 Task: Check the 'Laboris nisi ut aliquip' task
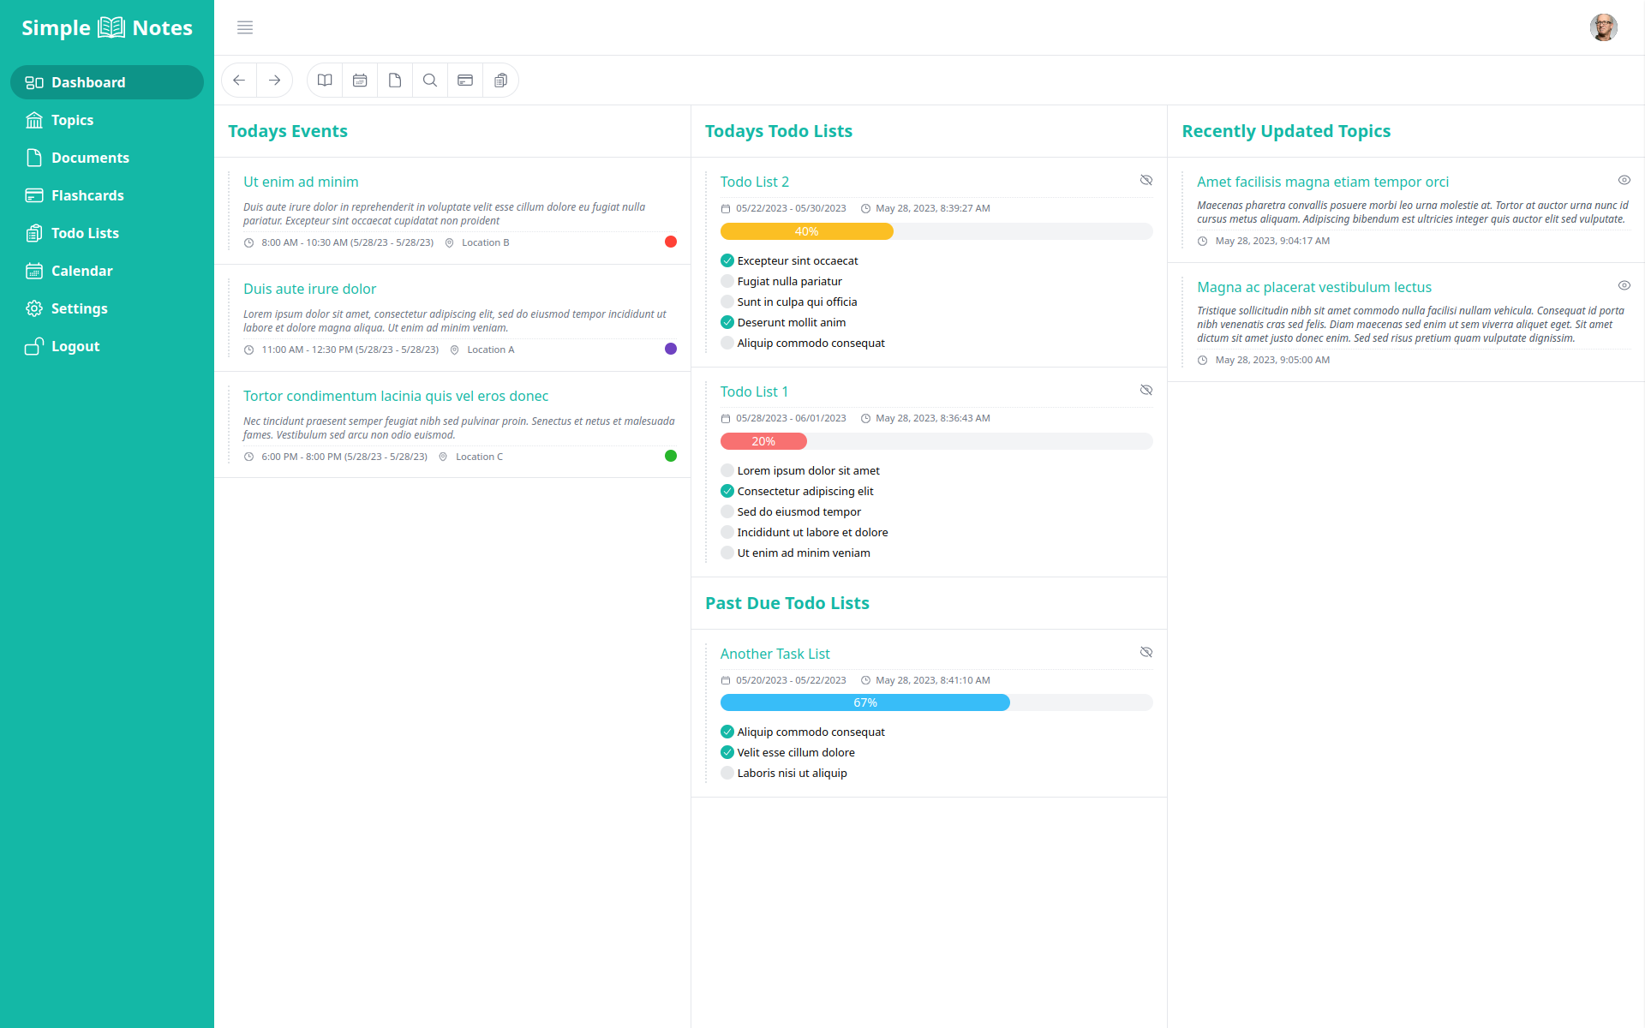click(x=727, y=773)
